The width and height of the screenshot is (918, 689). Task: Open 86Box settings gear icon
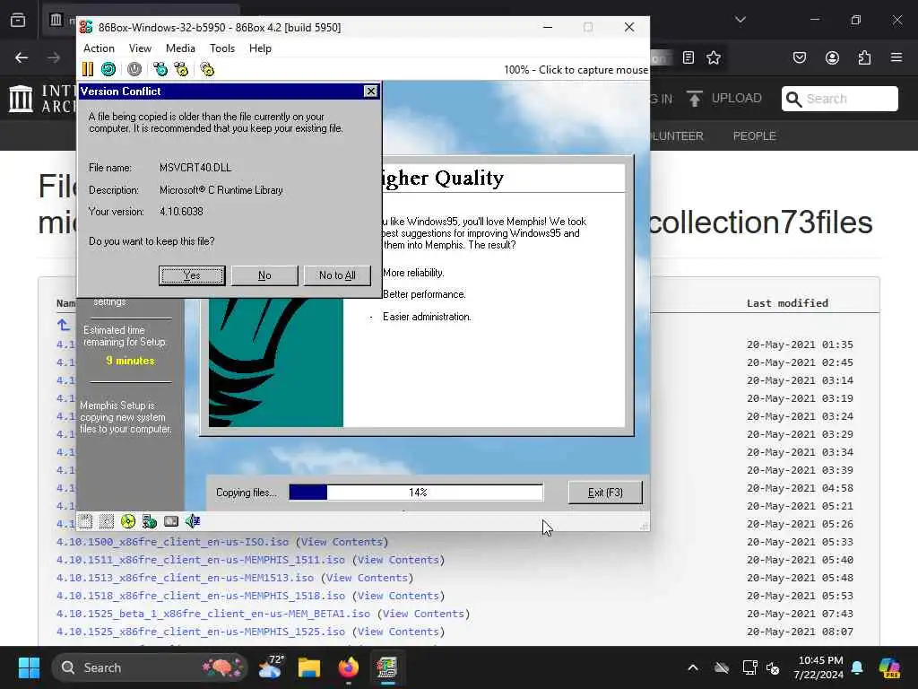tap(207, 69)
